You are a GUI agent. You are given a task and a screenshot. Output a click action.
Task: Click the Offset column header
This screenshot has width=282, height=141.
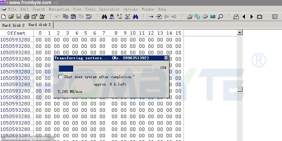(17, 33)
